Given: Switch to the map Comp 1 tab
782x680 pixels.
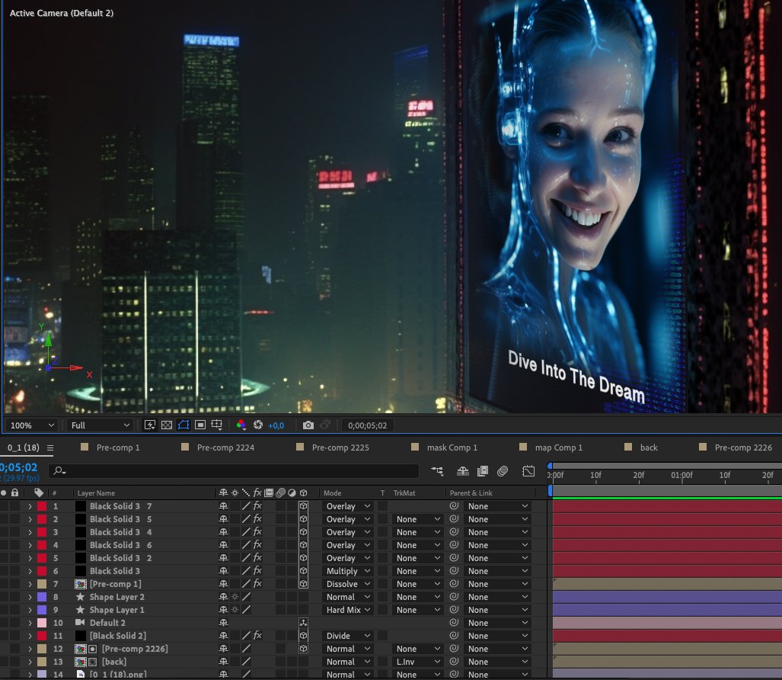Looking at the screenshot, I should (x=559, y=447).
